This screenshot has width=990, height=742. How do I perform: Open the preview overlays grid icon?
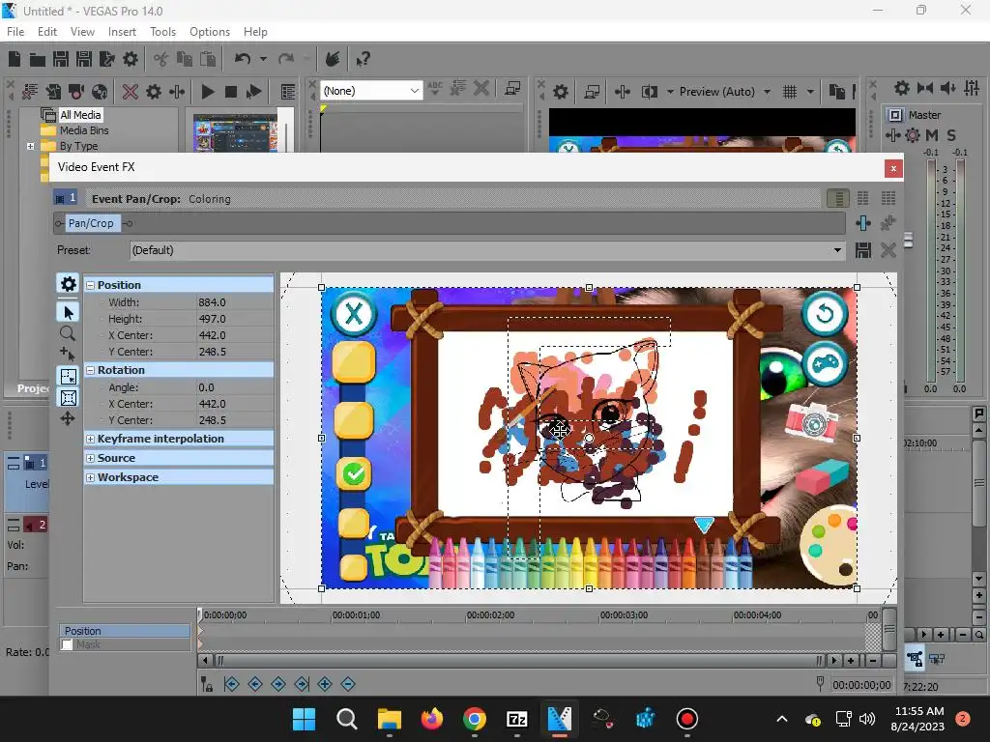[x=790, y=92]
